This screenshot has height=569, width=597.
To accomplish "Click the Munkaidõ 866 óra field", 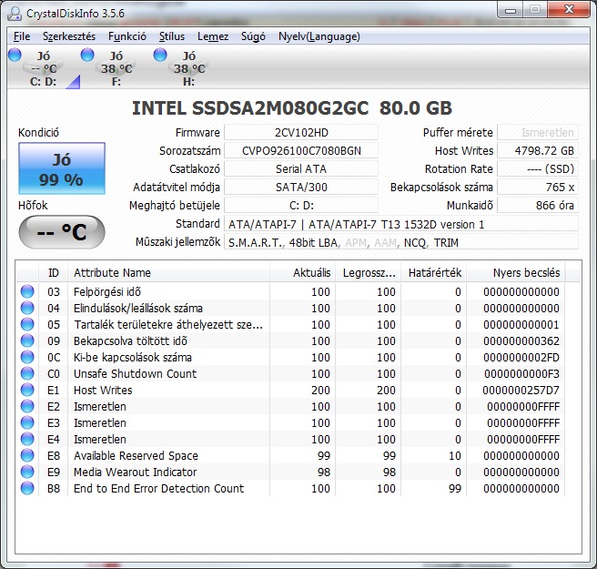I will click(538, 206).
